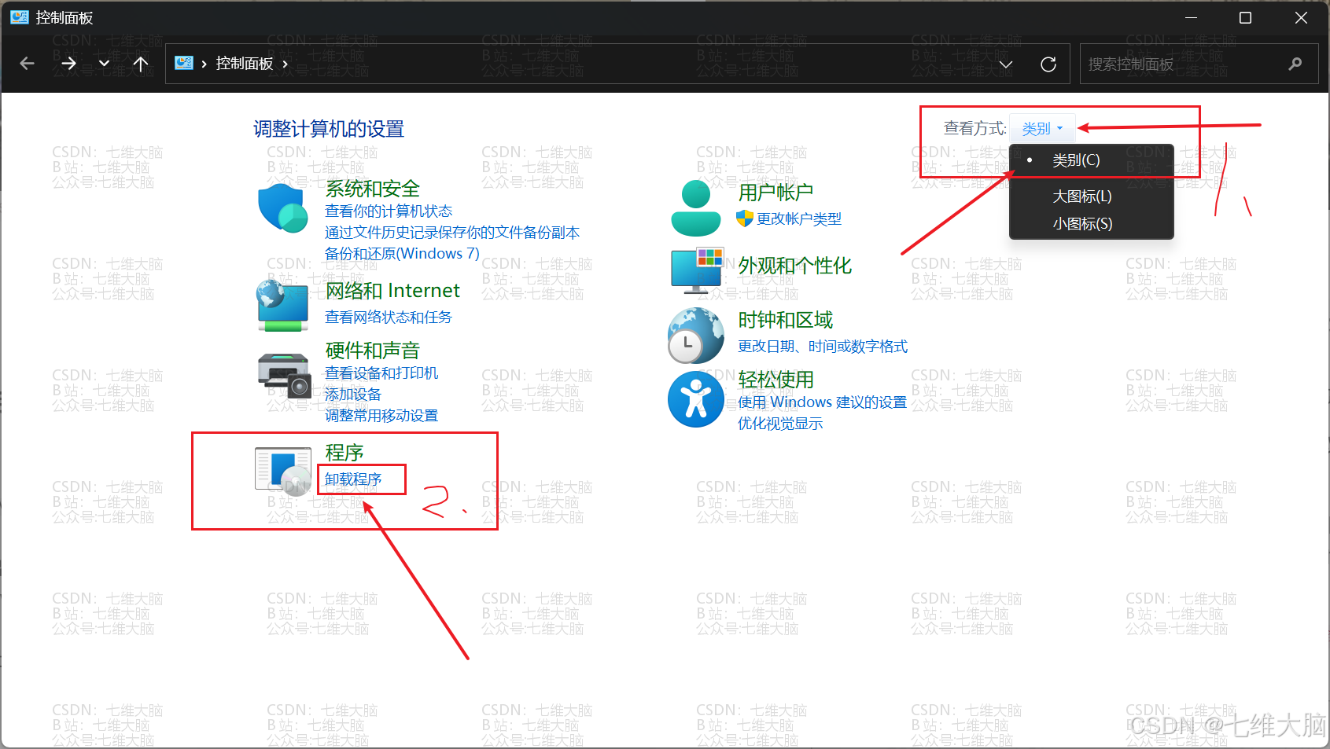Click 查看设备和打印机 link
1330x749 pixels.
pyautogui.click(x=381, y=373)
